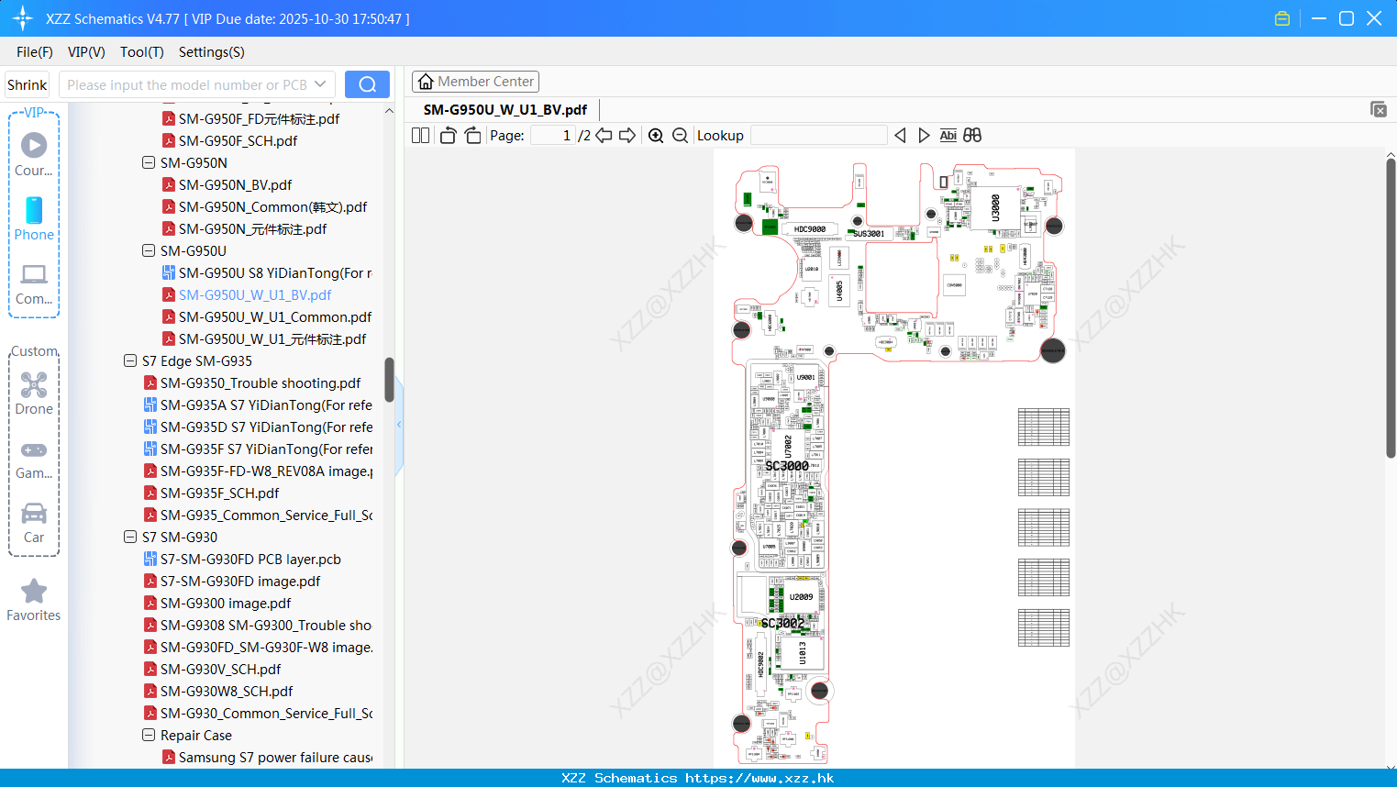Click binoculars search icon
The image size is (1397, 787).
click(x=972, y=135)
